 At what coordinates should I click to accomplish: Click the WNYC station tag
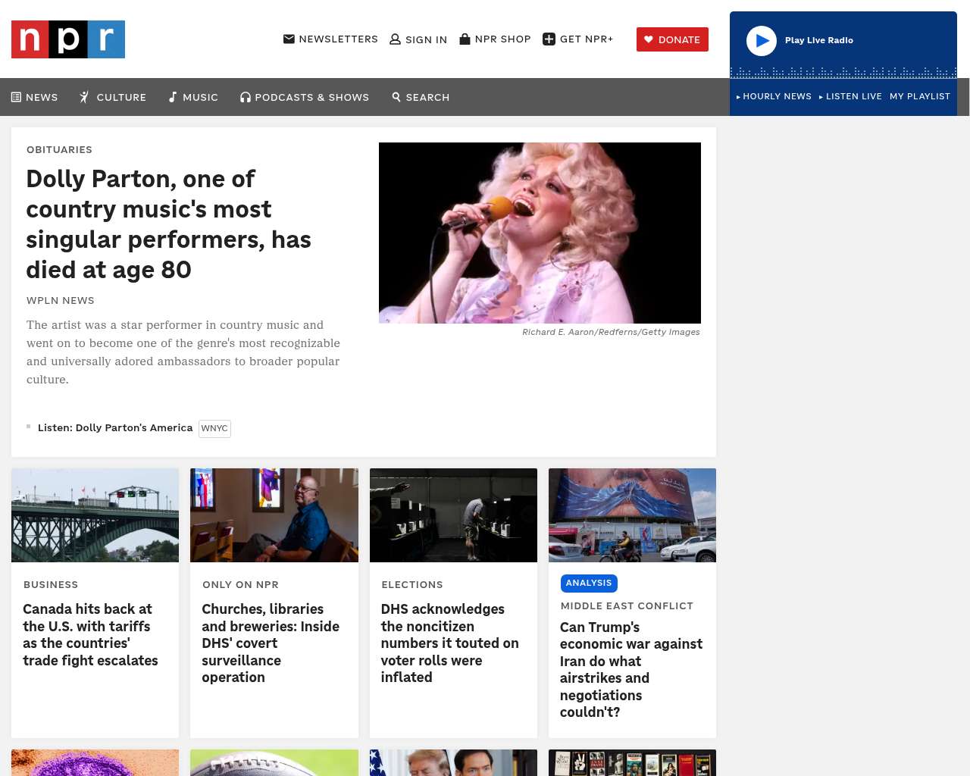coord(214,428)
